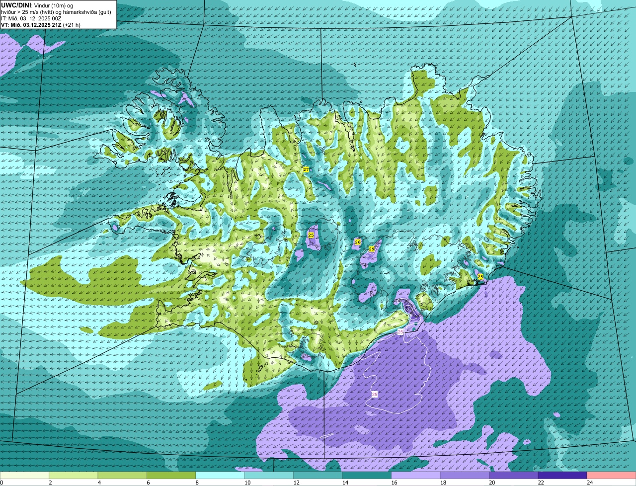
Task: Click the light lavender 16–18 m/s legend swatch
Action: click(x=416, y=475)
